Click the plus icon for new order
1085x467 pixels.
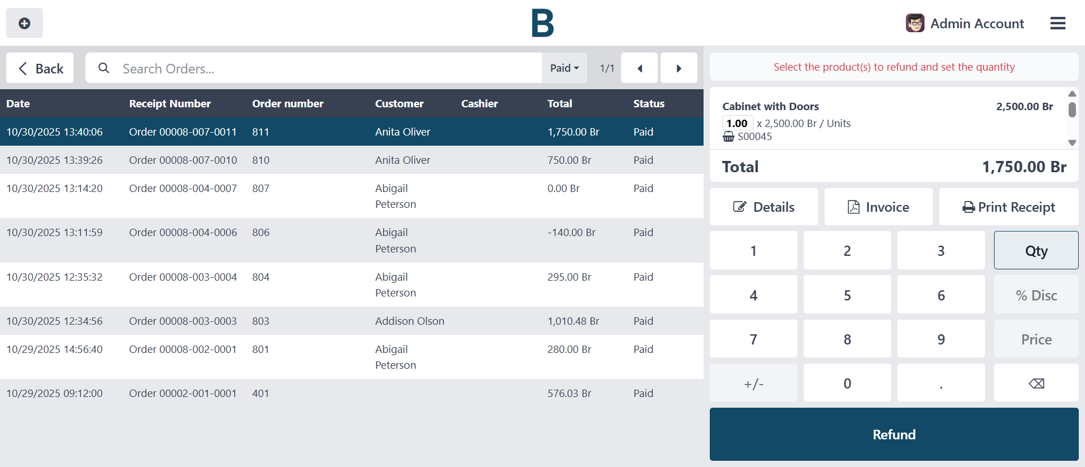click(x=24, y=23)
